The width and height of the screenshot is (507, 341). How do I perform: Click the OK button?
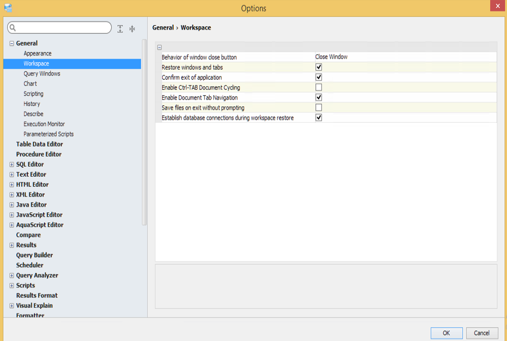pyautogui.click(x=446, y=333)
